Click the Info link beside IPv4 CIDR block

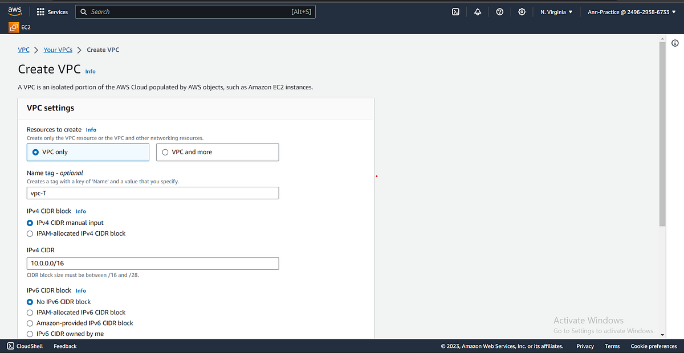point(80,211)
